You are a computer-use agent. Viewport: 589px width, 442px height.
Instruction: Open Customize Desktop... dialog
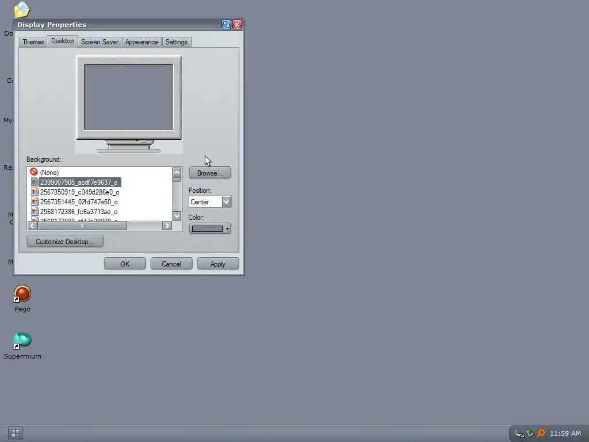coord(65,241)
